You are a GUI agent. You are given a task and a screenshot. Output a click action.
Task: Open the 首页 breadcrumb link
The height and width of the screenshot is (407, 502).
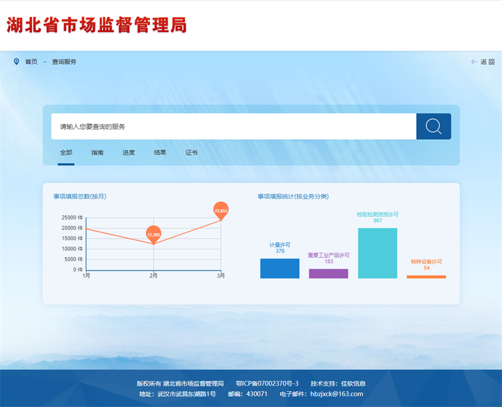tap(31, 61)
